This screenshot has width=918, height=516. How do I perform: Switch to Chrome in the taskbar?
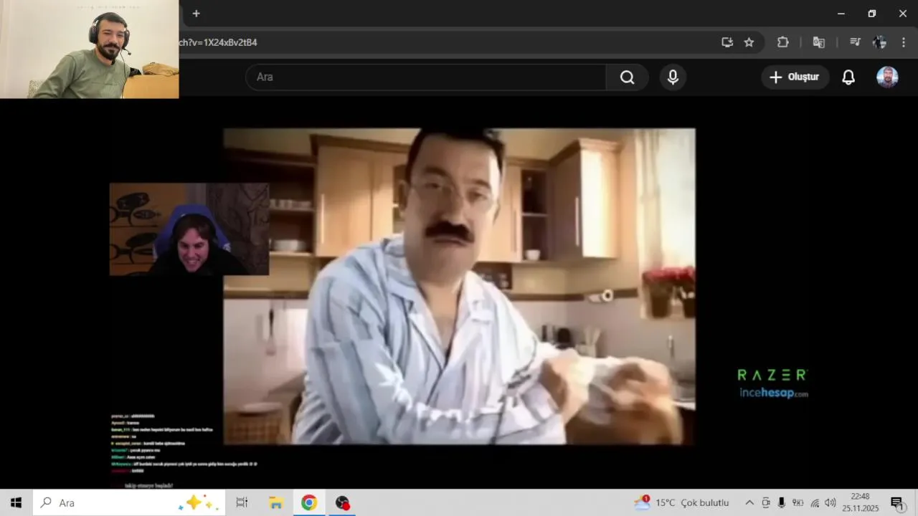pyautogui.click(x=309, y=502)
